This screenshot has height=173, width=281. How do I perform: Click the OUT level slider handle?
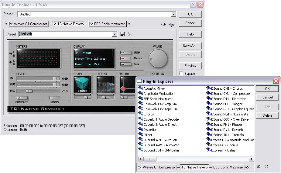[x=57, y=85]
